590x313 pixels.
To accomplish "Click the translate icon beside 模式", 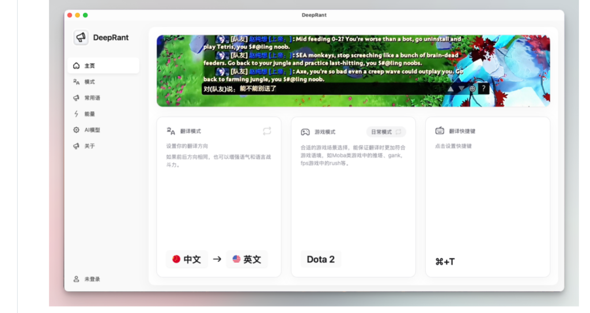I will (77, 82).
